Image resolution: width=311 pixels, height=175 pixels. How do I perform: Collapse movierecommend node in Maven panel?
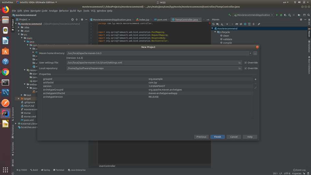pos(212,29)
